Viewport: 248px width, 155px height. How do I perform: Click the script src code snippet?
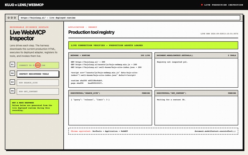[104, 74]
